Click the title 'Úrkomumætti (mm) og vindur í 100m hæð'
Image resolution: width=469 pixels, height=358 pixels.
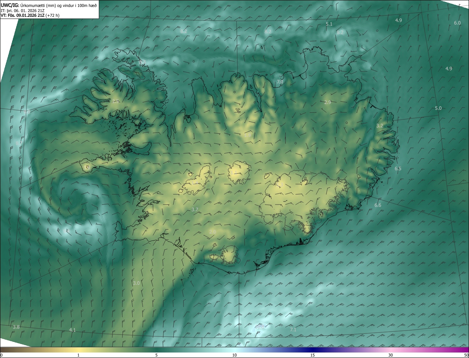point(58,5)
